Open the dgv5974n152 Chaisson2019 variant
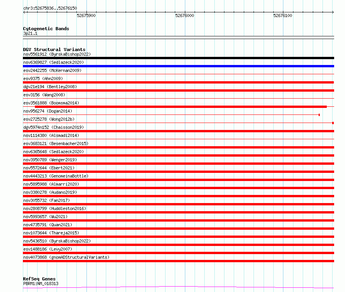 [x=53, y=127]
